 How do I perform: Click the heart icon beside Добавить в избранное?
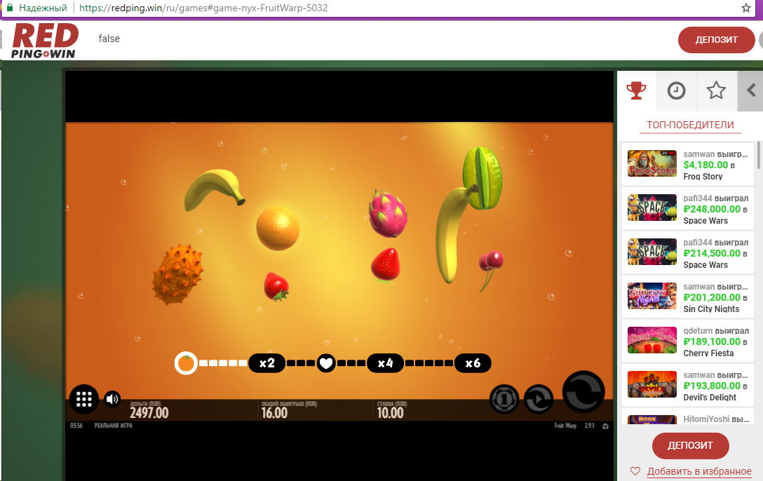tap(635, 471)
